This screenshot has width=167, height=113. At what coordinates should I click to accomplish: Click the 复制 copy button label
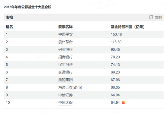click(x=158, y=17)
